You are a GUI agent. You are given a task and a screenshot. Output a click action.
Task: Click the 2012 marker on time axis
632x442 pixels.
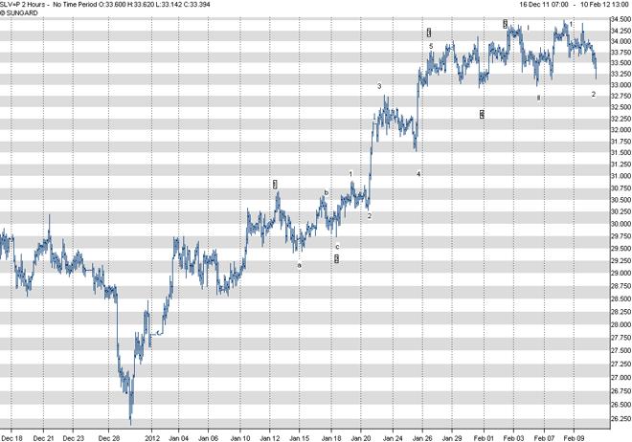(x=149, y=436)
